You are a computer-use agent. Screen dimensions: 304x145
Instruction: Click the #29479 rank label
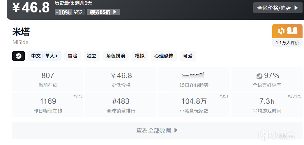(x=294, y=96)
